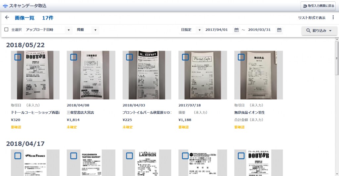Switch to リスト形式で表示
The height and width of the screenshot is (176, 339).
pos(312,18)
